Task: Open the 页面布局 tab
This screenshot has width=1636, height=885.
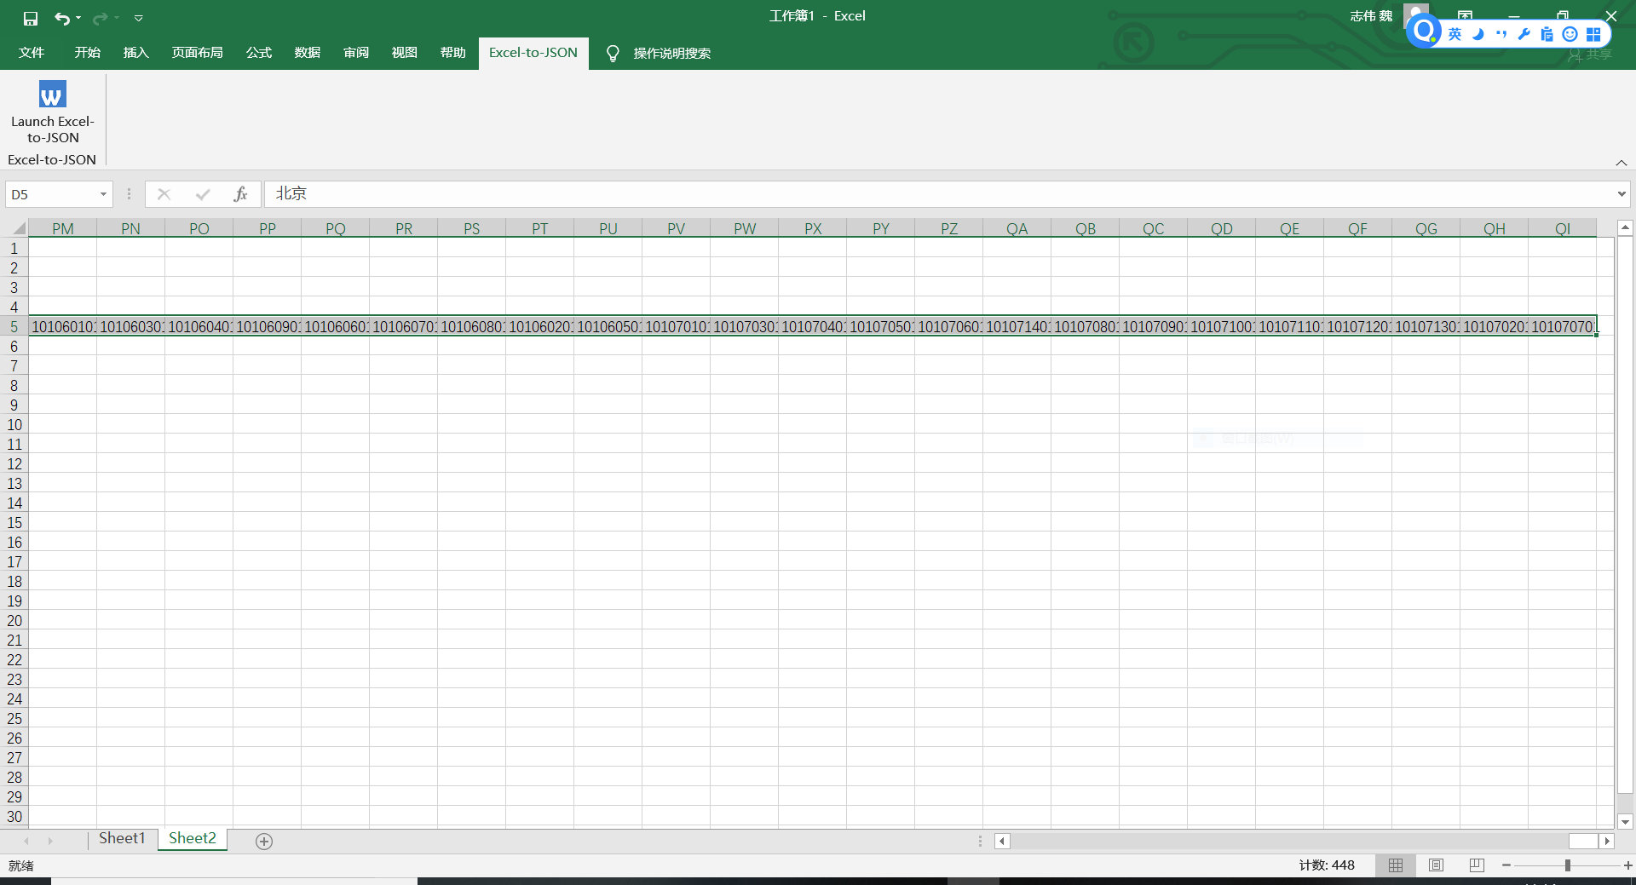Action: coord(197,53)
